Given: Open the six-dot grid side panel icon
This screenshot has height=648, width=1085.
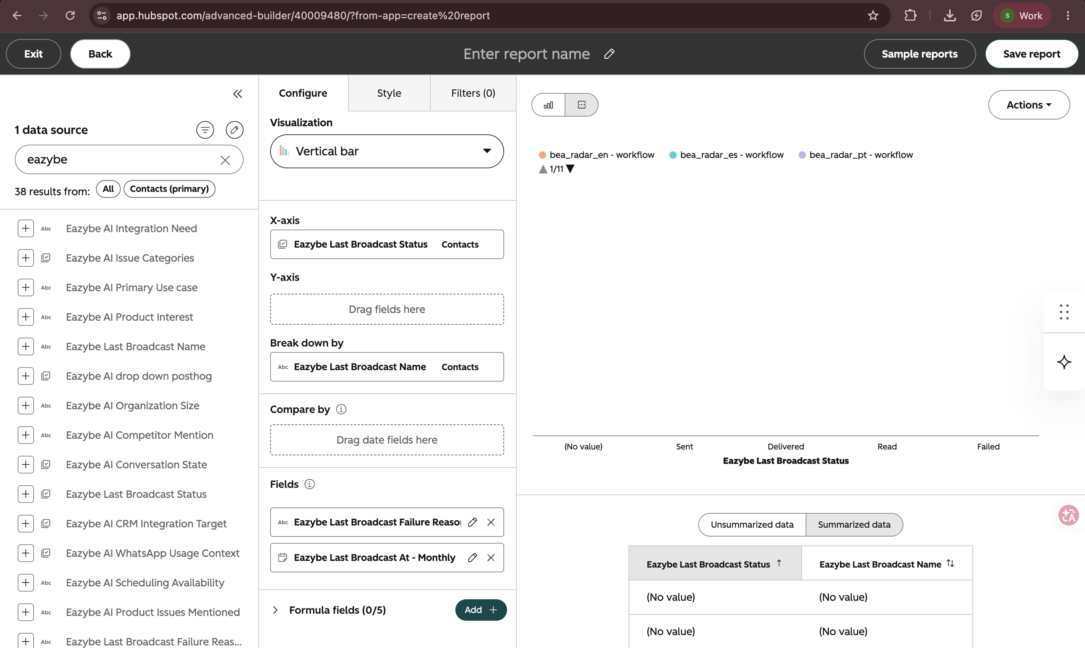Looking at the screenshot, I should point(1064,312).
